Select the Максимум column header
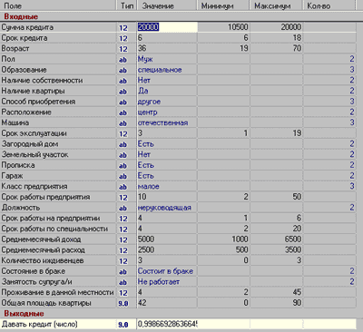The width and height of the screenshot is (363, 332). pos(276,5)
